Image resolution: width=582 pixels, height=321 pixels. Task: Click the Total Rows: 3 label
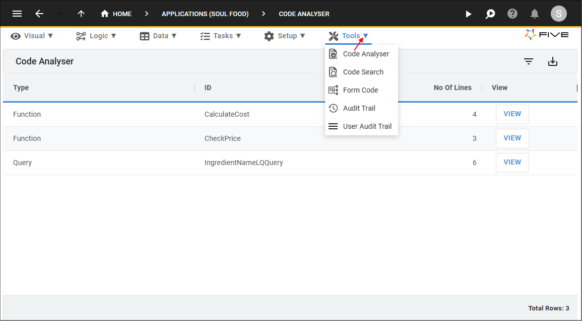[x=549, y=308]
